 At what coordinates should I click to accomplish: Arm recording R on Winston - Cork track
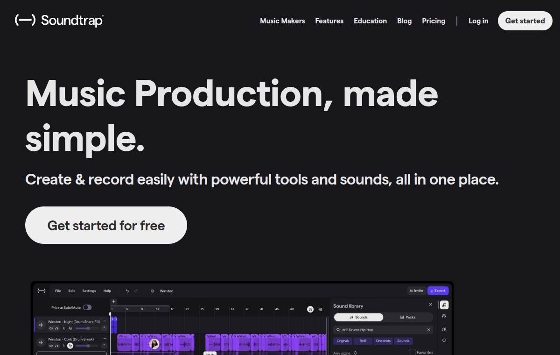(x=64, y=346)
